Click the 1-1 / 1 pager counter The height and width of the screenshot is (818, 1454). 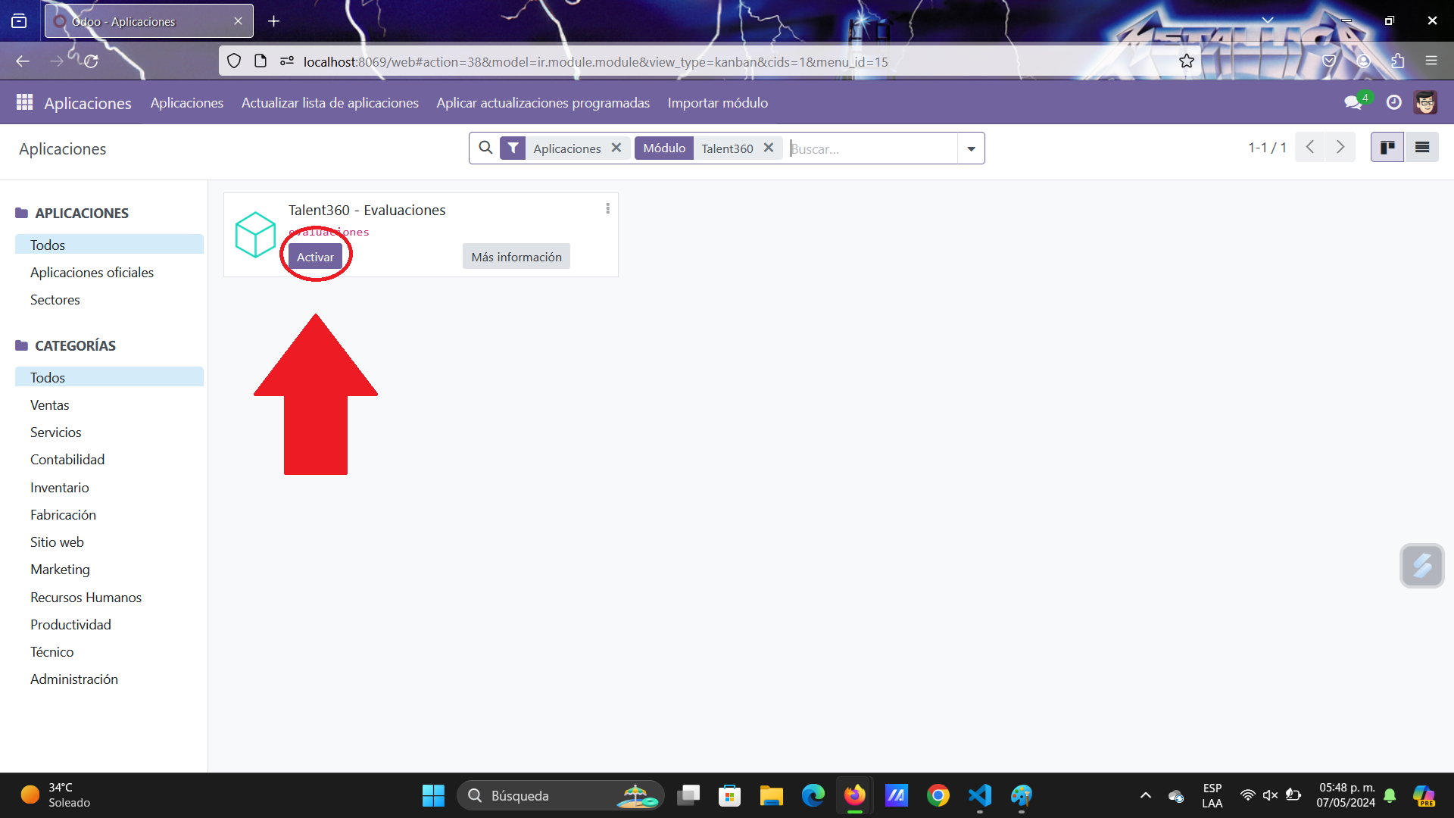(x=1267, y=147)
